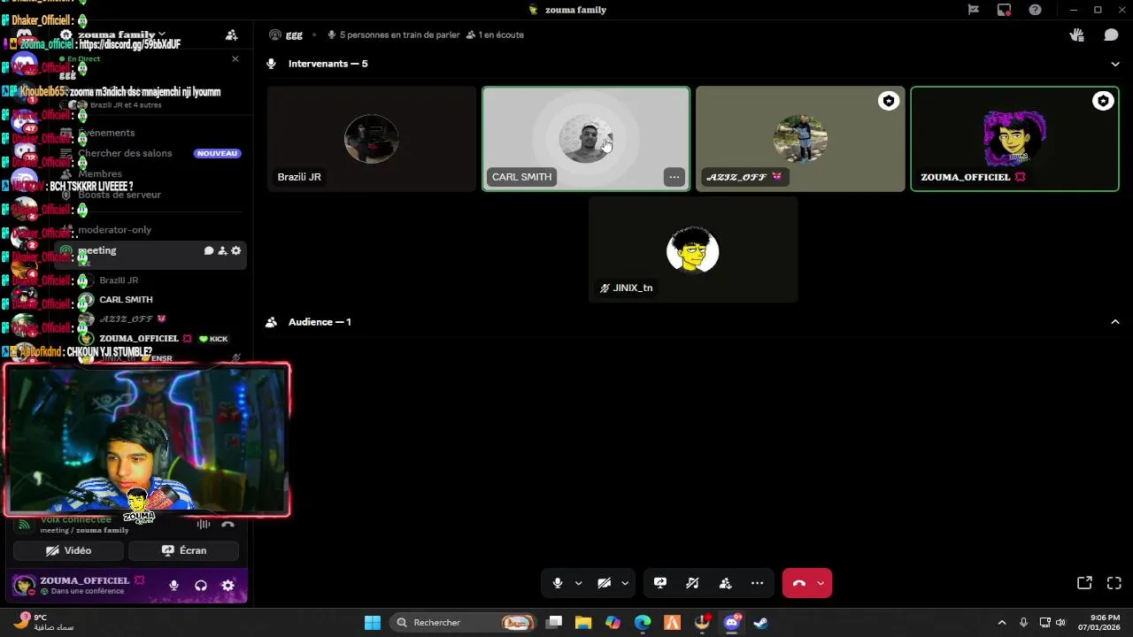Show the stage chat bubble icon
Image resolution: width=1133 pixels, height=637 pixels.
(1111, 35)
